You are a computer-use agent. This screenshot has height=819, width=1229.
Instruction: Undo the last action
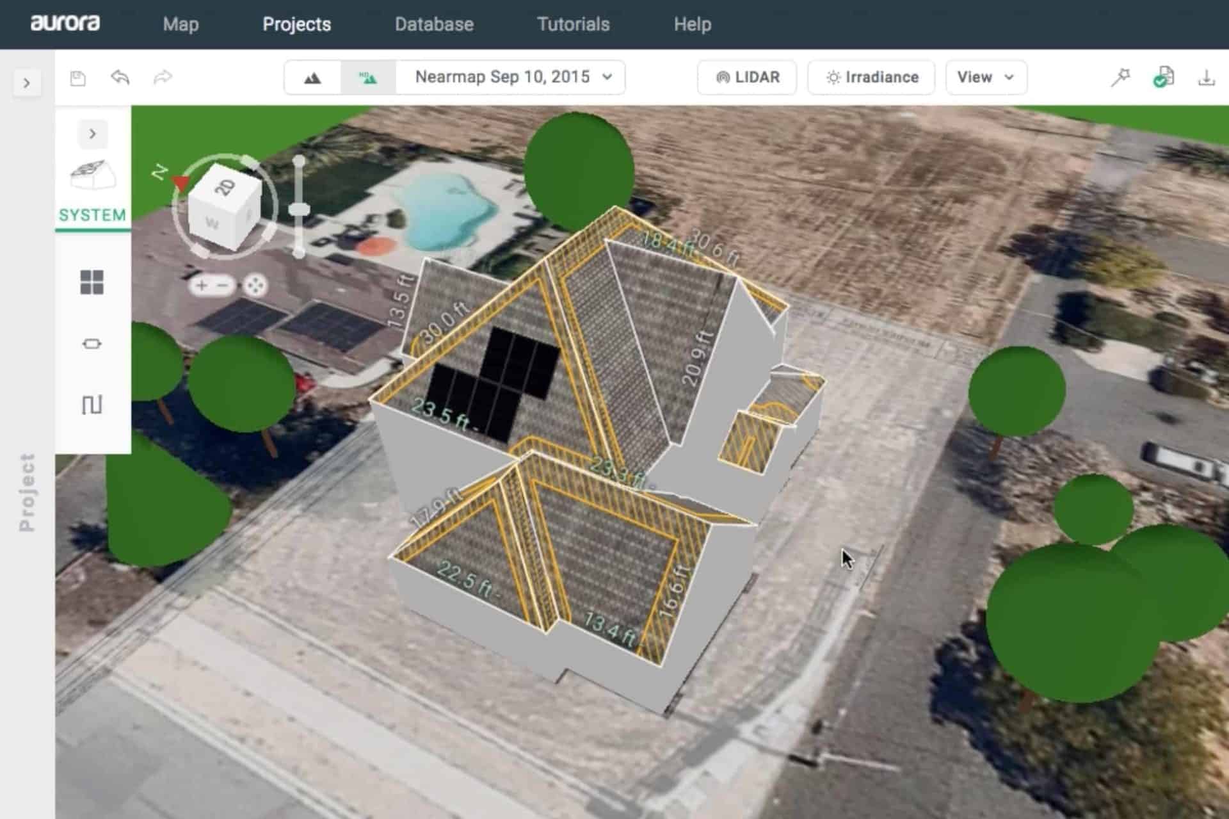[x=120, y=77]
